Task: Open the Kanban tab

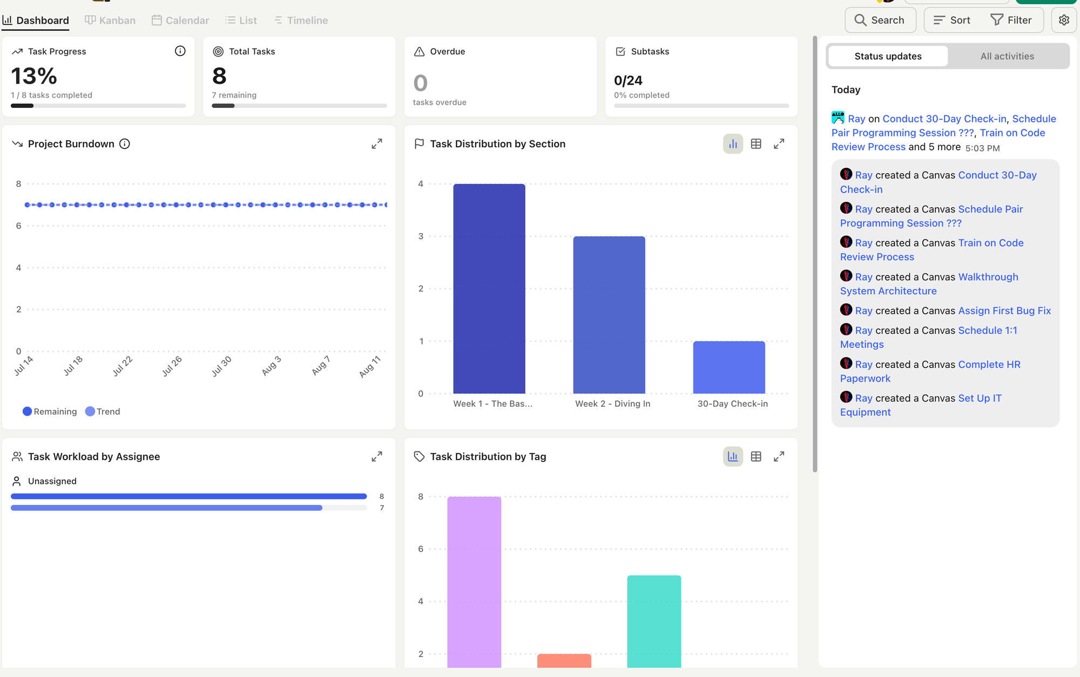Action: click(x=110, y=20)
